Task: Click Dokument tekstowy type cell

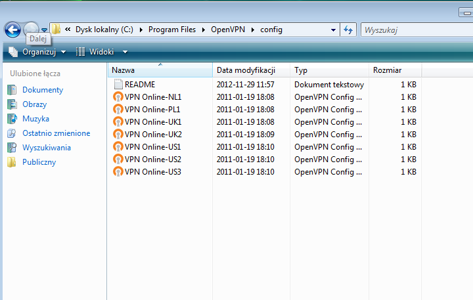Action: (x=329, y=85)
